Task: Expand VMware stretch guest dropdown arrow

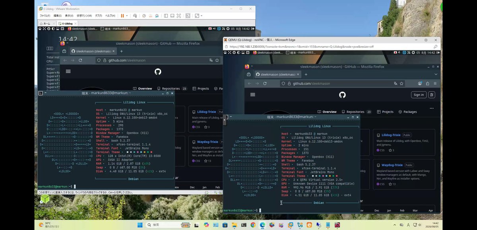Action: (x=202, y=16)
